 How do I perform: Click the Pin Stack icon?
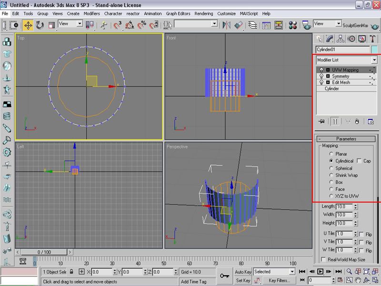pyautogui.click(x=322, y=122)
